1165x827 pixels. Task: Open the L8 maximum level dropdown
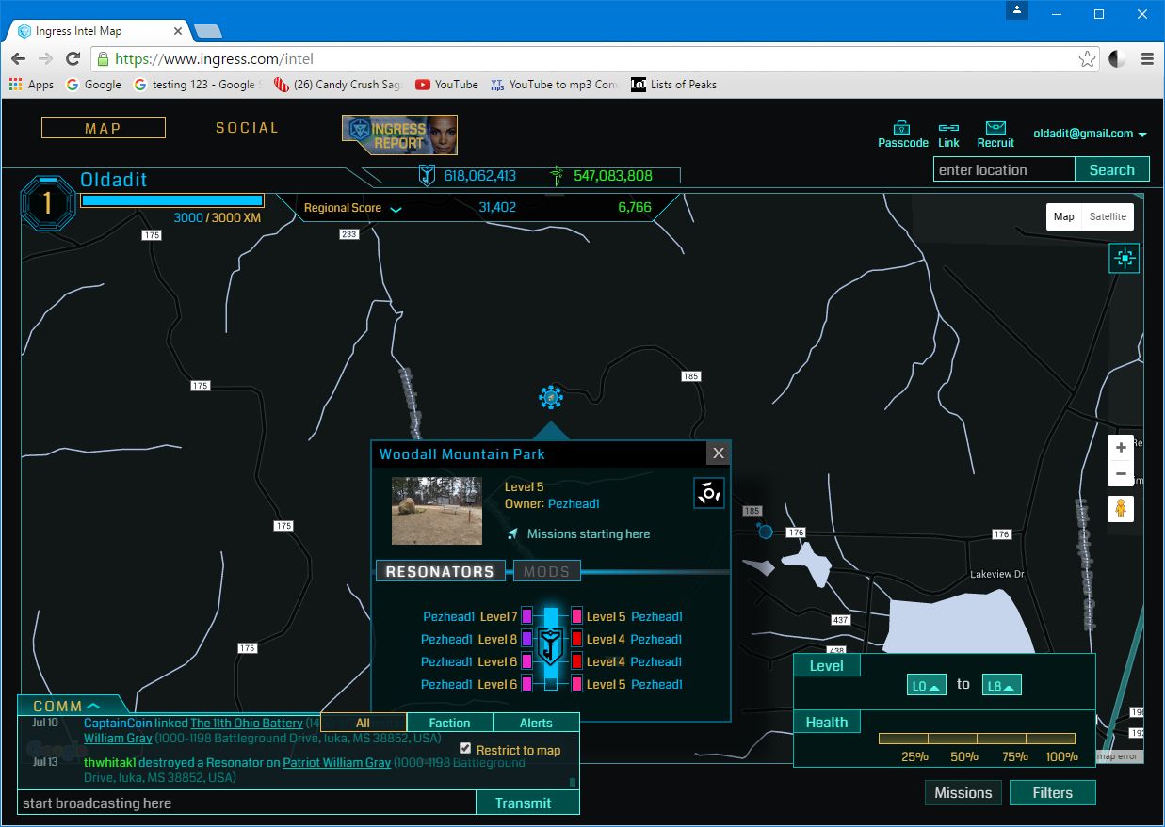tap(1001, 686)
